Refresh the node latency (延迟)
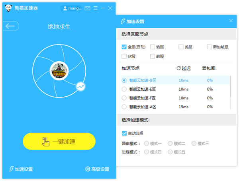This screenshot has height=181, width=239. [178, 68]
